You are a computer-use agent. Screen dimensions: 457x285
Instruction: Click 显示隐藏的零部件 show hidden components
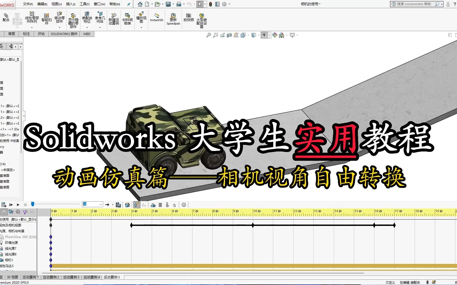[73, 21]
